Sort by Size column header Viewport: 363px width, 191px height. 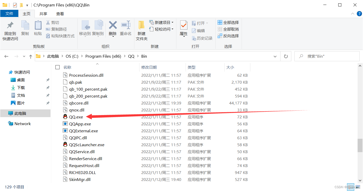click(230, 67)
